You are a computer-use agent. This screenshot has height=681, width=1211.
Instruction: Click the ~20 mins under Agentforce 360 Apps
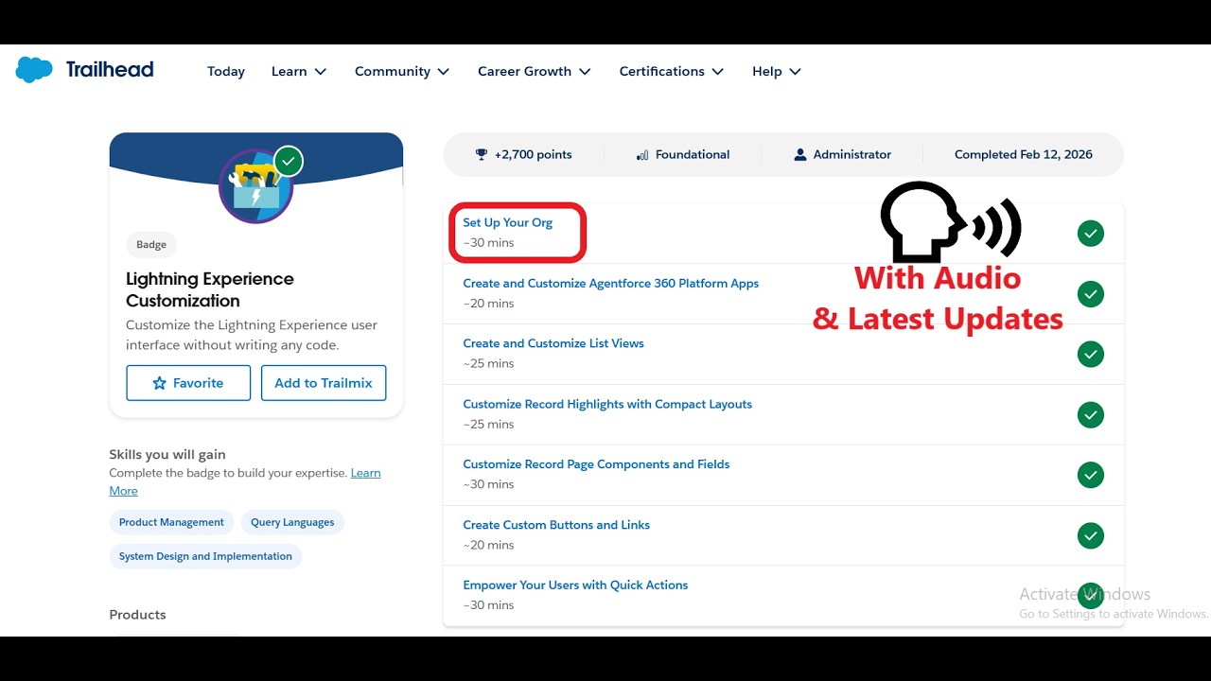pos(488,304)
